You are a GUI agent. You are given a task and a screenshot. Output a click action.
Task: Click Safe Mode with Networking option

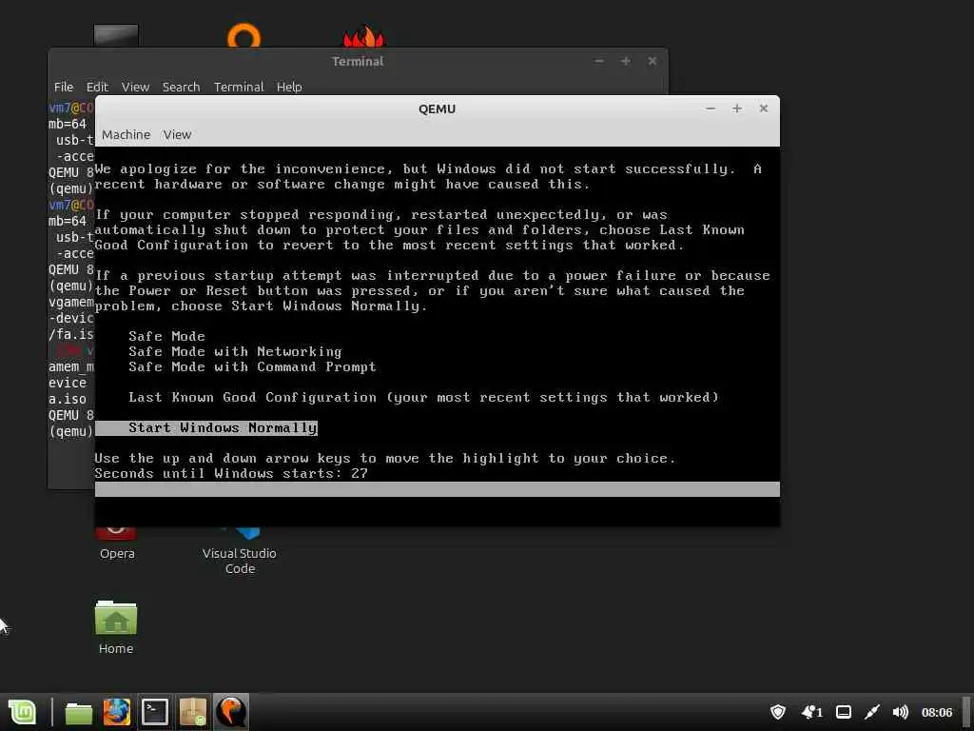[235, 352]
